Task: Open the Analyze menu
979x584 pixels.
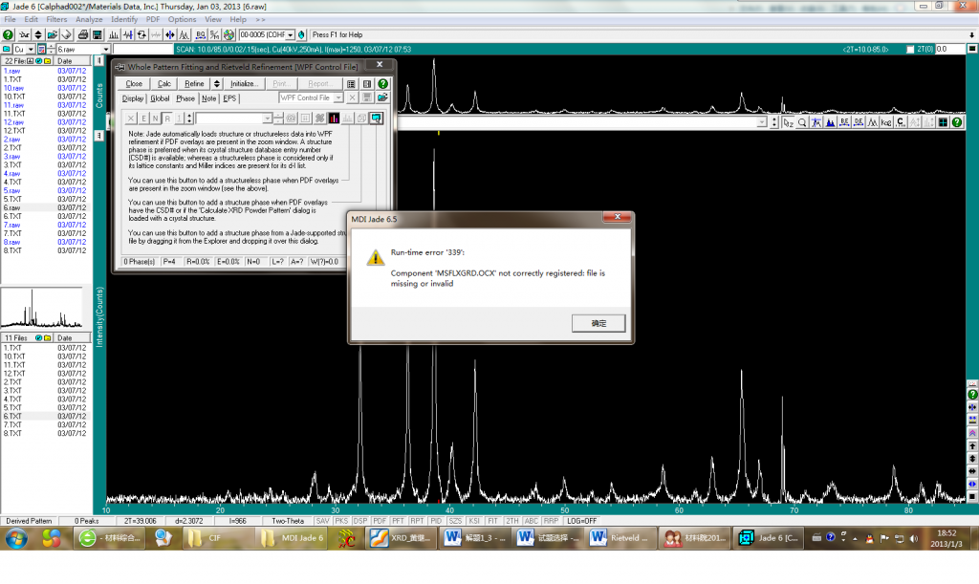Action: click(x=89, y=19)
